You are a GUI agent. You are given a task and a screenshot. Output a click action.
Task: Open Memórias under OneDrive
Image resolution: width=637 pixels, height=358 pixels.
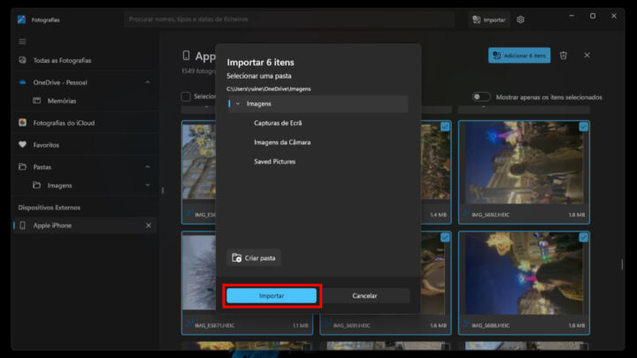[85, 101]
